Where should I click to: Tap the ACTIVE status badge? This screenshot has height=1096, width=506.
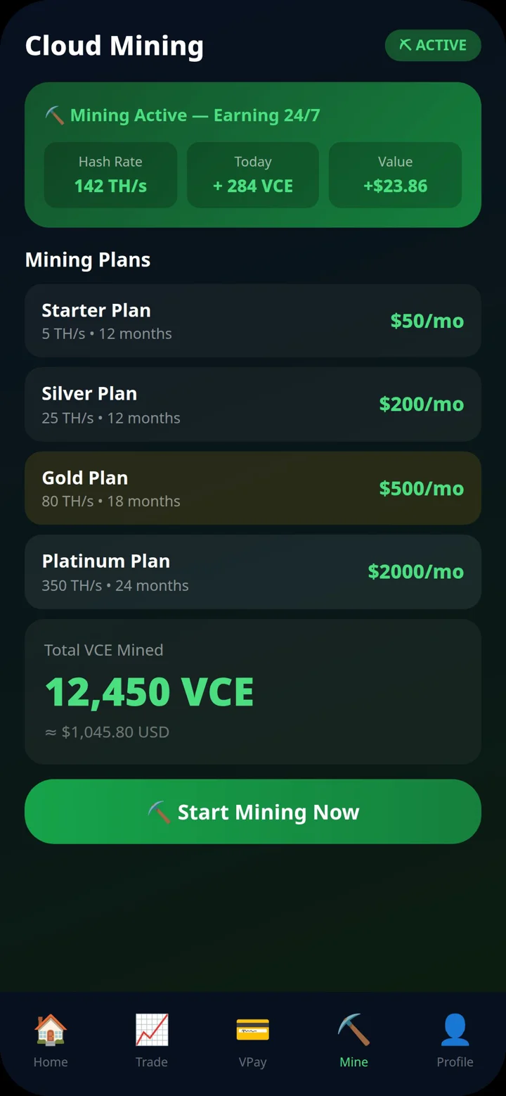coord(433,45)
